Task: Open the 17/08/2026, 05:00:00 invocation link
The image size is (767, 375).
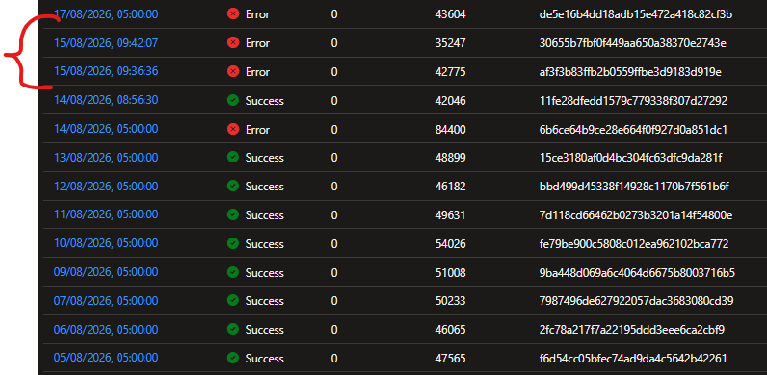Action: [x=106, y=14]
